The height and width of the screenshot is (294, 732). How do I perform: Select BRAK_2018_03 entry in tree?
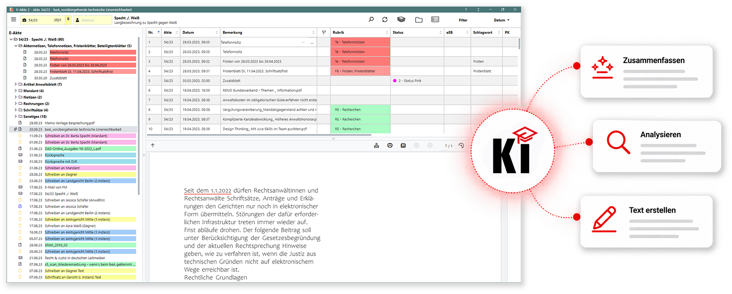[90, 245]
